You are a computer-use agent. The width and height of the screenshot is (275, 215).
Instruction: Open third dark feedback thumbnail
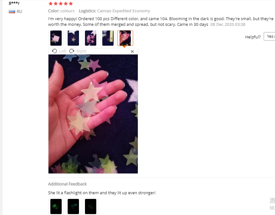tap(91, 207)
